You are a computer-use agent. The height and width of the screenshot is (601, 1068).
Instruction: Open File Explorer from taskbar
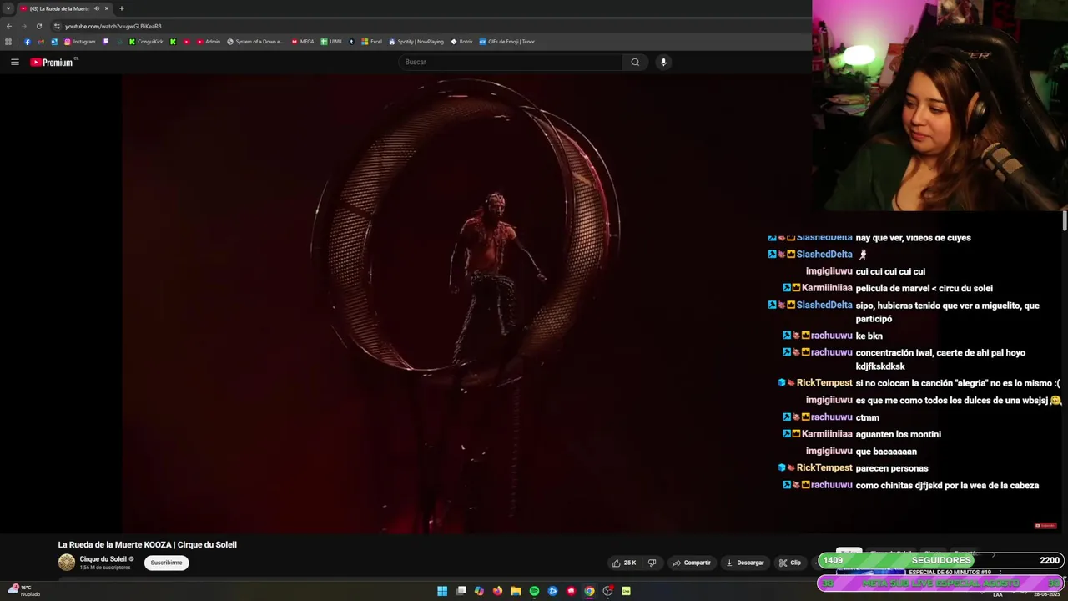point(516,591)
